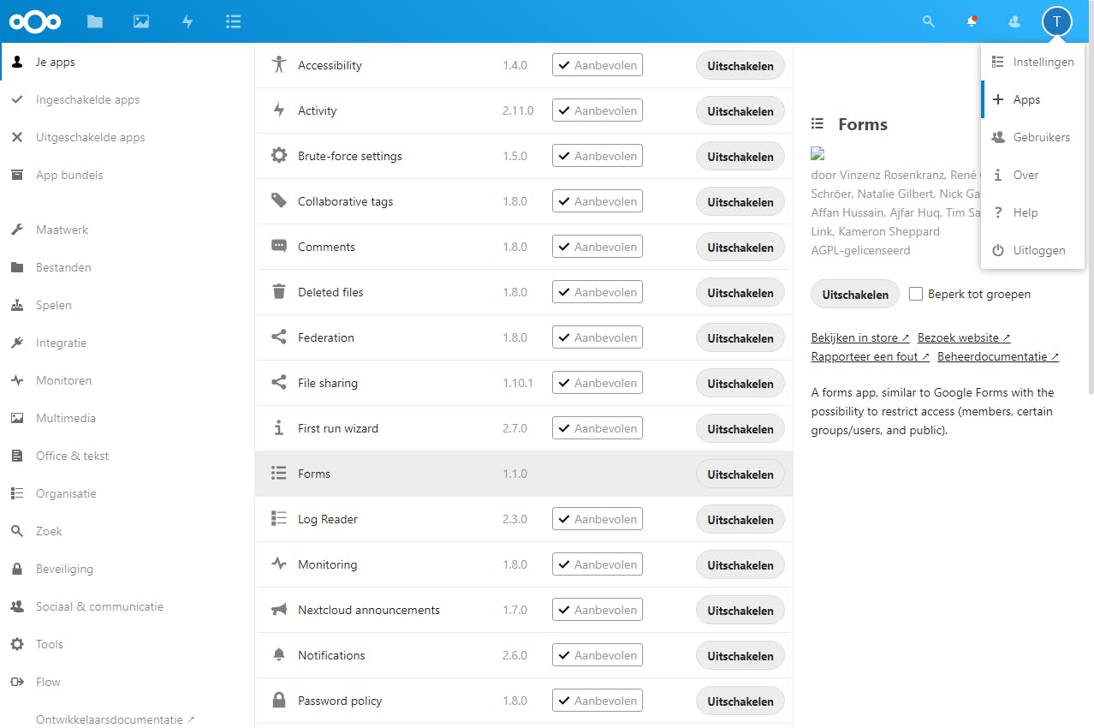Click the search magnifier icon
Viewport: 1094px width, 728px height.
pos(928,21)
